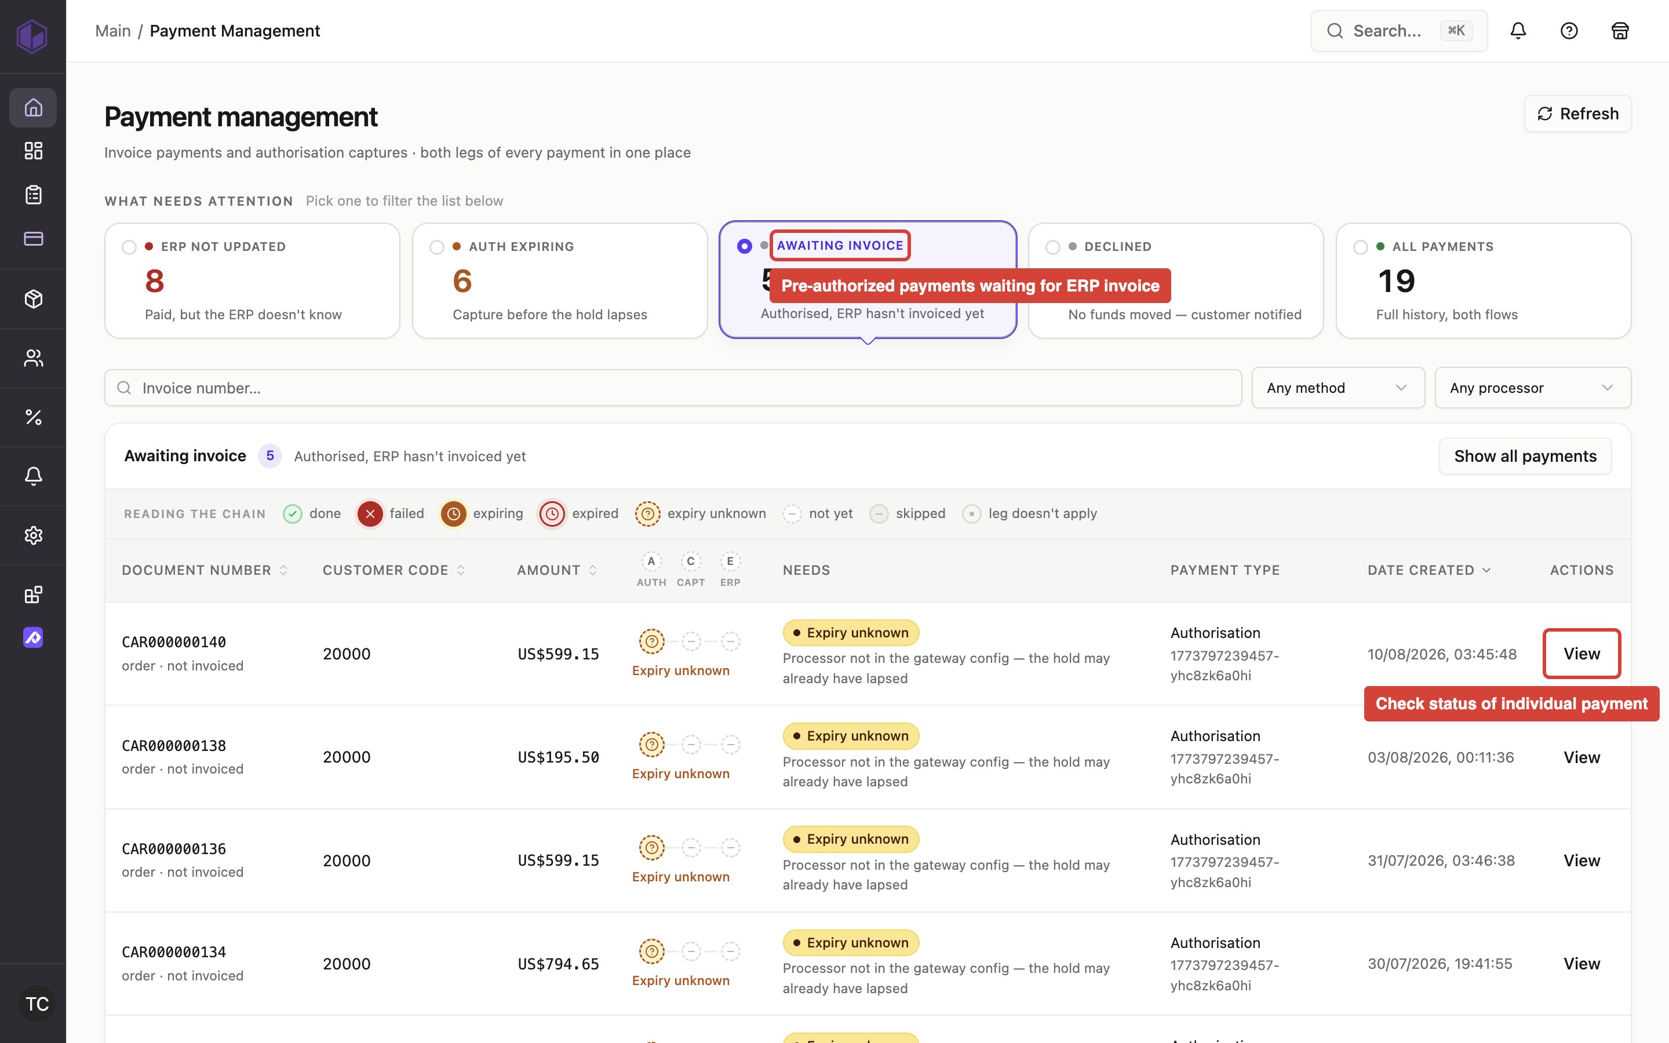Click date 03/08/2026, 00:11:36
Image resolution: width=1669 pixels, height=1043 pixels.
(x=1441, y=757)
